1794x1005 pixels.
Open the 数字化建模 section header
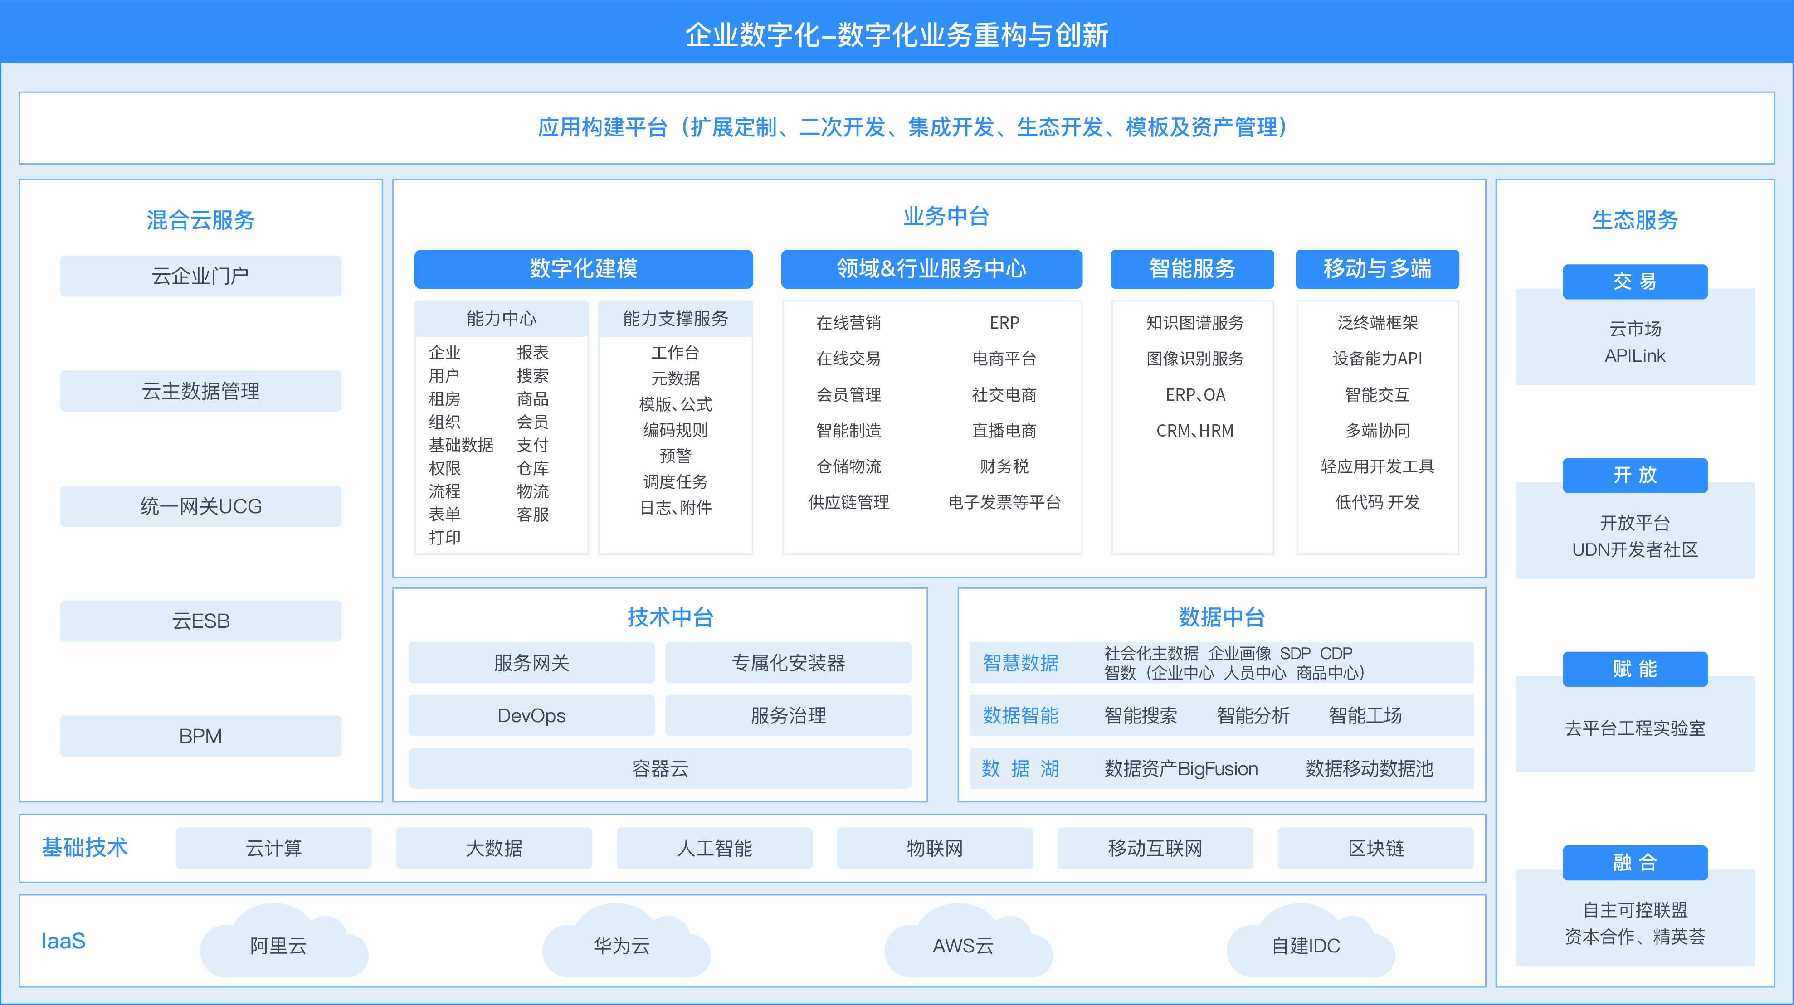584,269
